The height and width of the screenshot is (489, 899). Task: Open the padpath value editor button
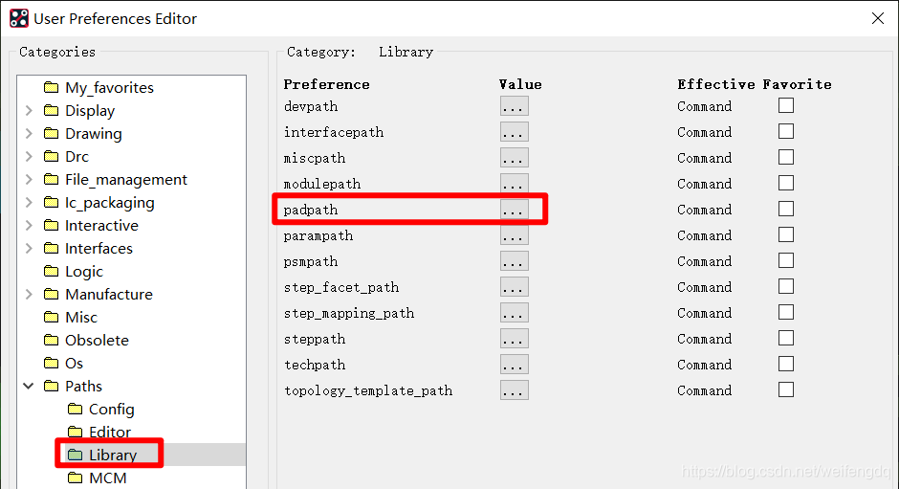coord(514,210)
